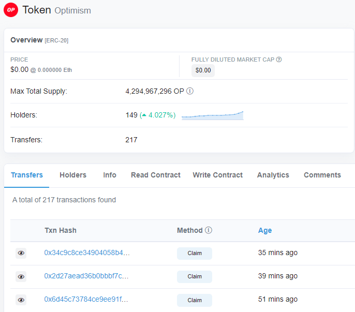Viewport: 355px width, 312px height.
Task: Open the Comments tab
Action: [322, 175]
